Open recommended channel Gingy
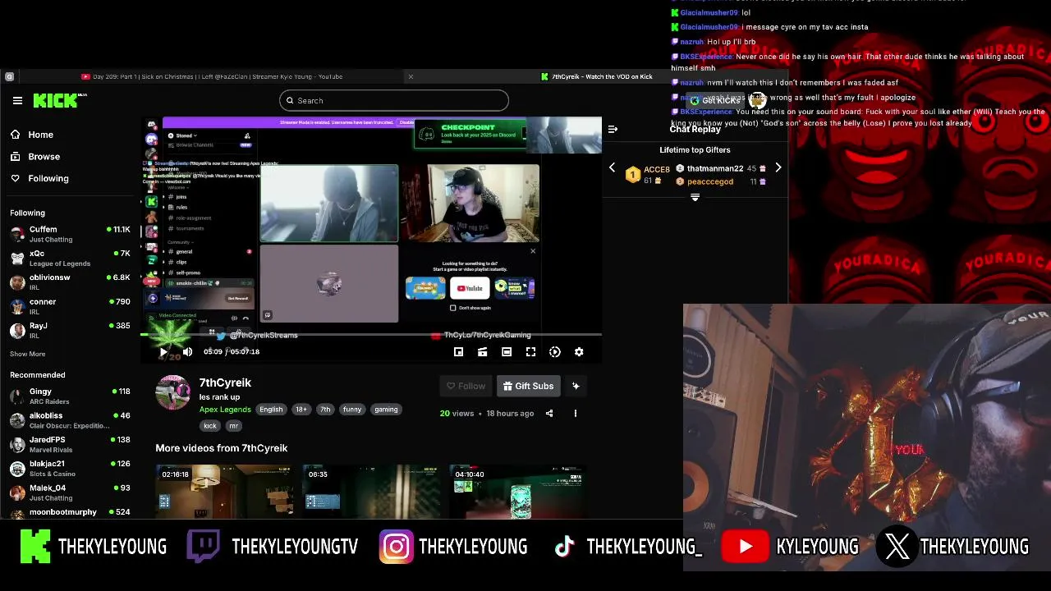Viewport: 1051px width, 591px height. (70, 396)
